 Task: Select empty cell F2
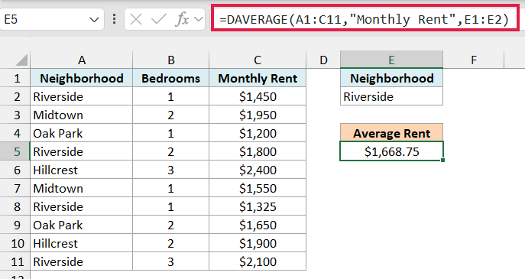click(x=474, y=97)
